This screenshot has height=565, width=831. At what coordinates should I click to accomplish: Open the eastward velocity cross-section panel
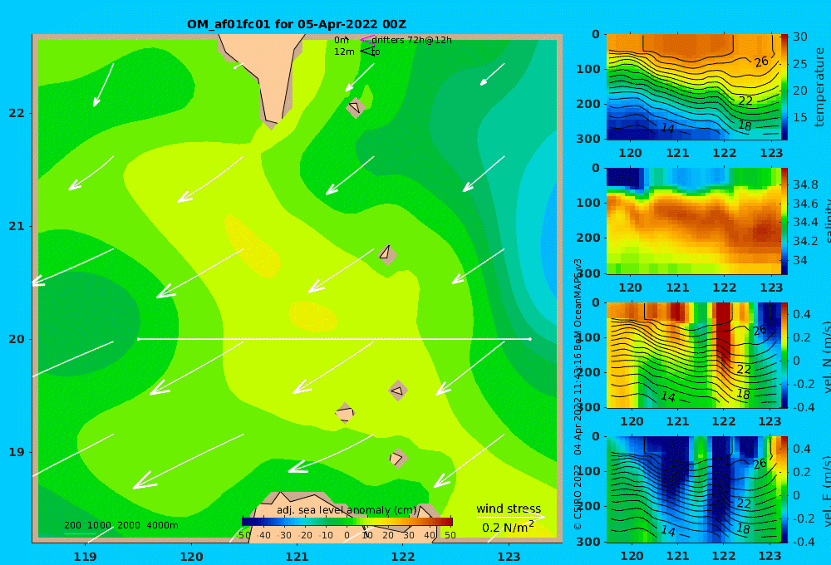(x=693, y=489)
